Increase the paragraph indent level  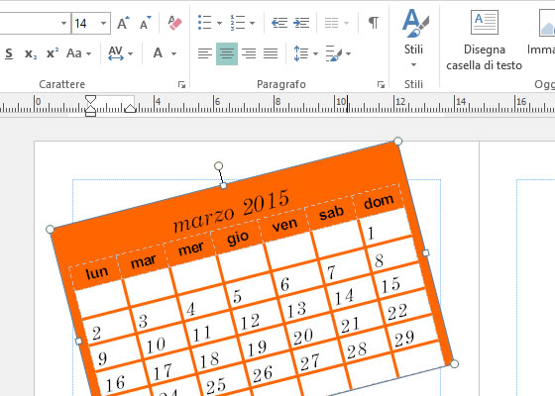click(301, 23)
